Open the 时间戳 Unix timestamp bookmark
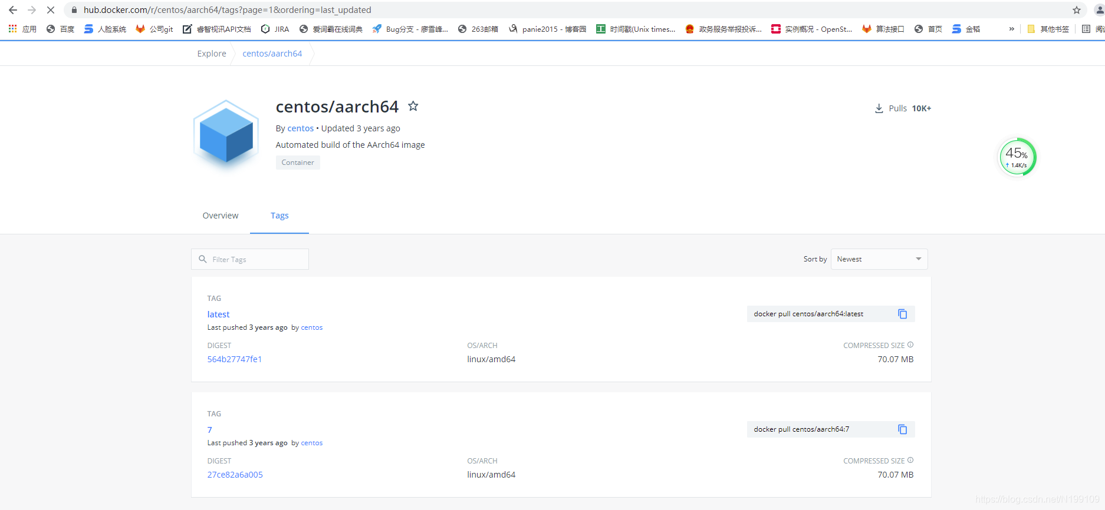The width and height of the screenshot is (1105, 510). click(636, 29)
